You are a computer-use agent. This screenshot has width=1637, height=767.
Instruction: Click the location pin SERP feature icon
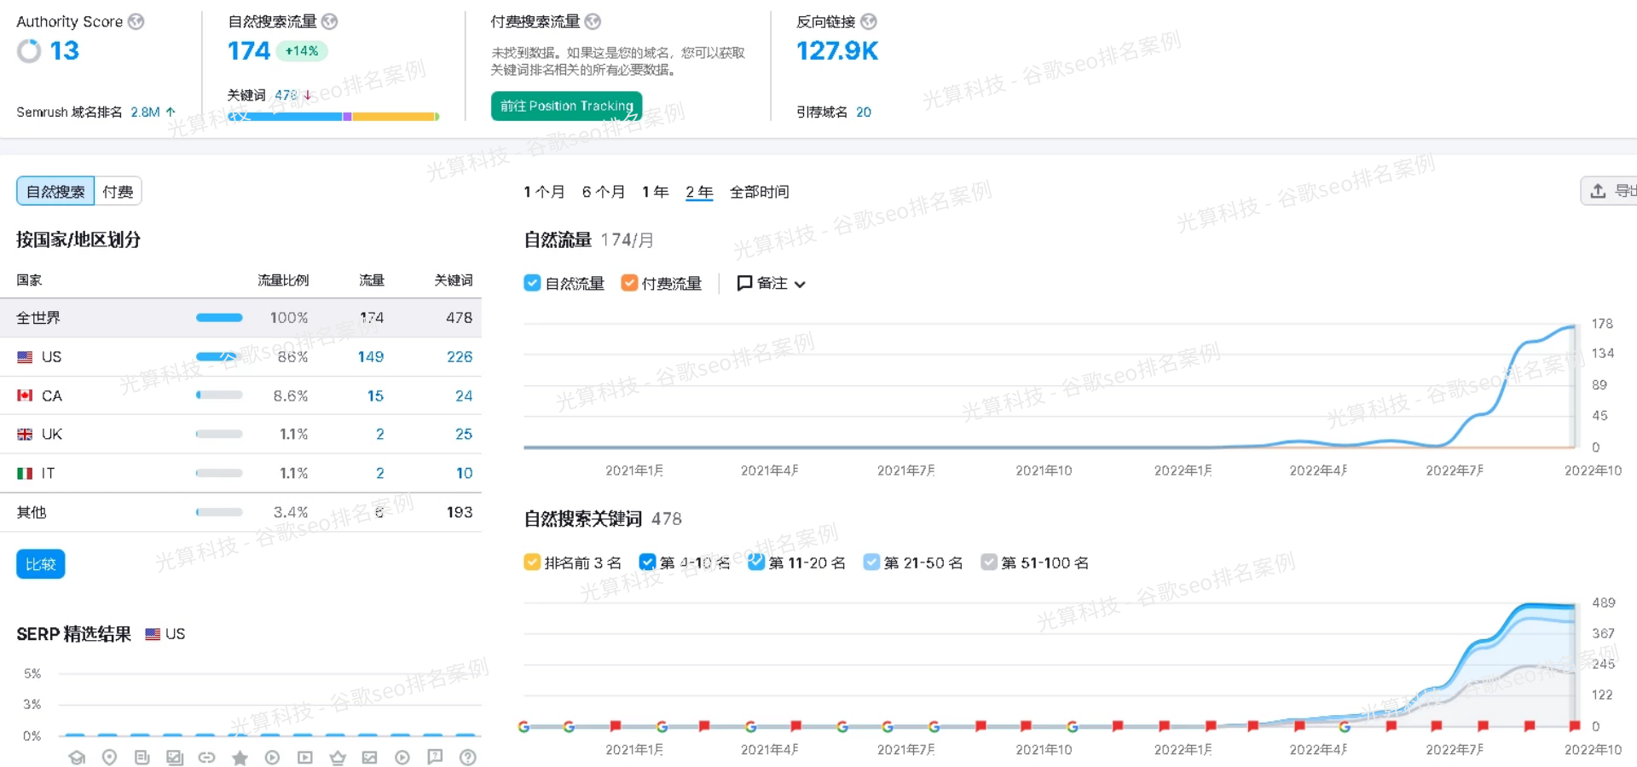pos(109,757)
